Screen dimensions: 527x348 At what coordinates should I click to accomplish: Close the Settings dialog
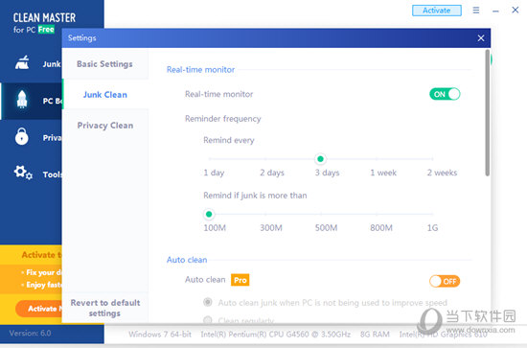point(481,38)
